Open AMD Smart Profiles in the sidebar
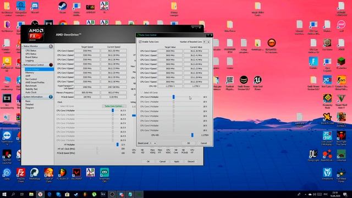Viewport: 352px width, 198px height. coord(35,82)
